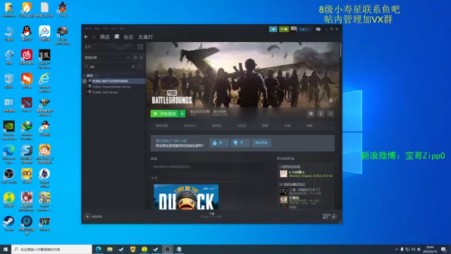Image resolution: width=451 pixels, height=254 pixels.
Task: Click in the library search field containing pu
Action: (x=109, y=67)
